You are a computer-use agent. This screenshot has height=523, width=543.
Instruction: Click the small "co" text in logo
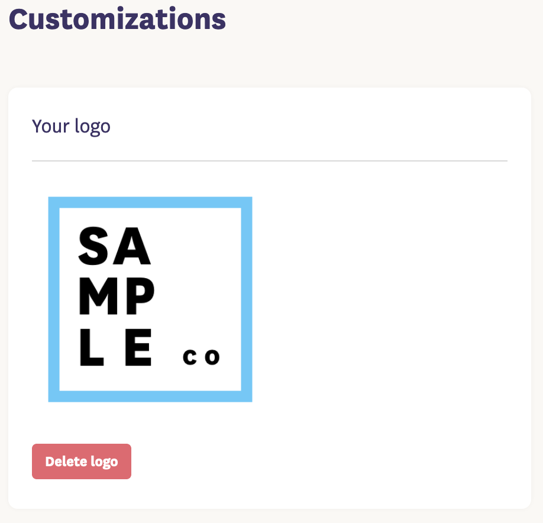pos(202,357)
